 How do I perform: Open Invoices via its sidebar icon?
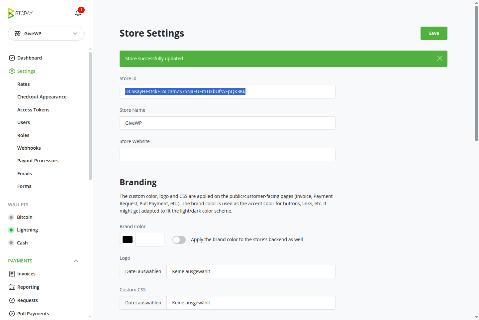12,274
